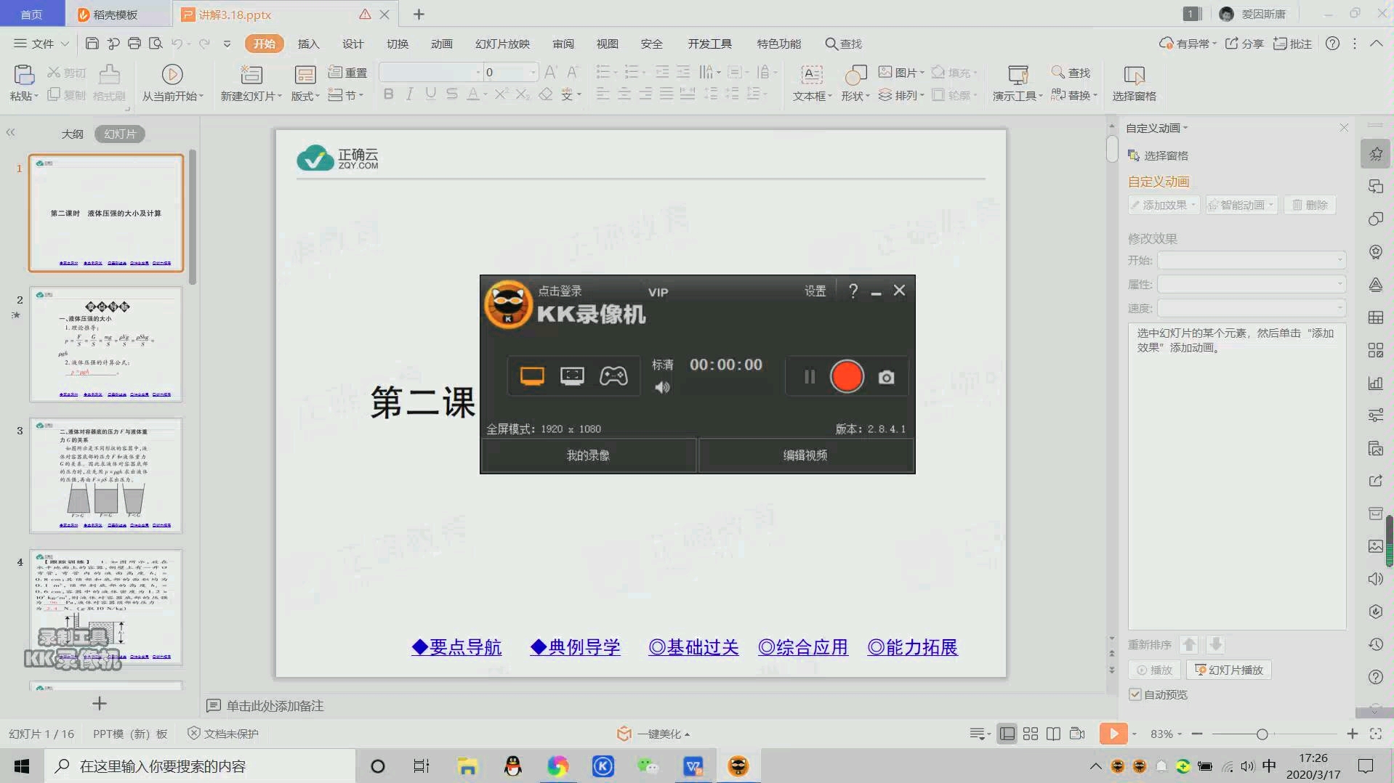Open 编辑视频 in KK recorder
Viewport: 1394px width, 783px height.
[x=805, y=455]
